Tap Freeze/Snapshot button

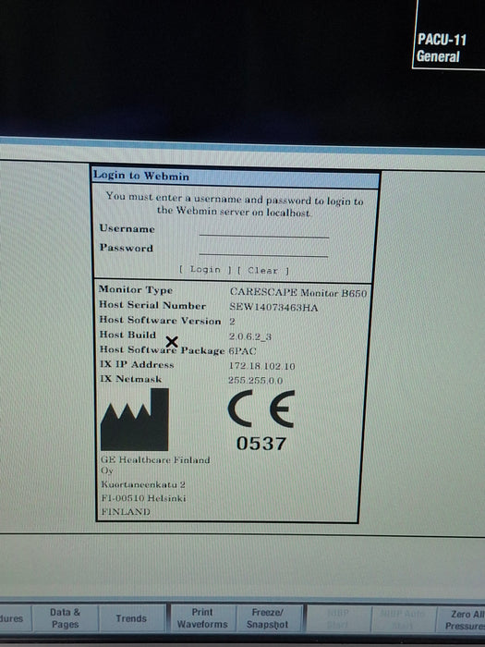(267, 618)
